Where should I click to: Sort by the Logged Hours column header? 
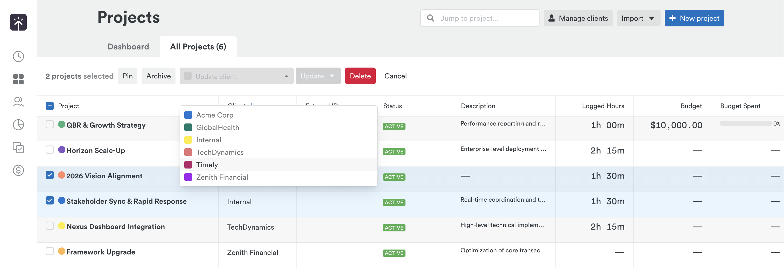pos(603,106)
